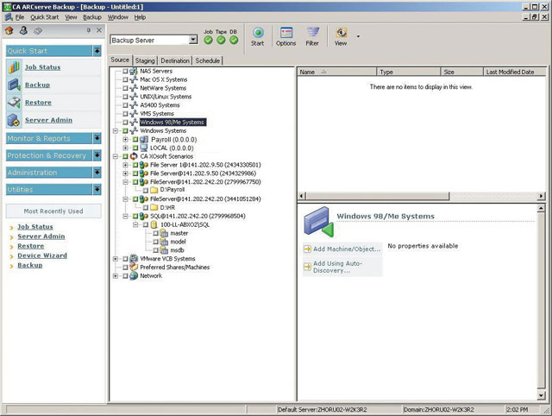The image size is (552, 416).
Task: Click the user support icon in navigation bar
Action: tap(23, 31)
